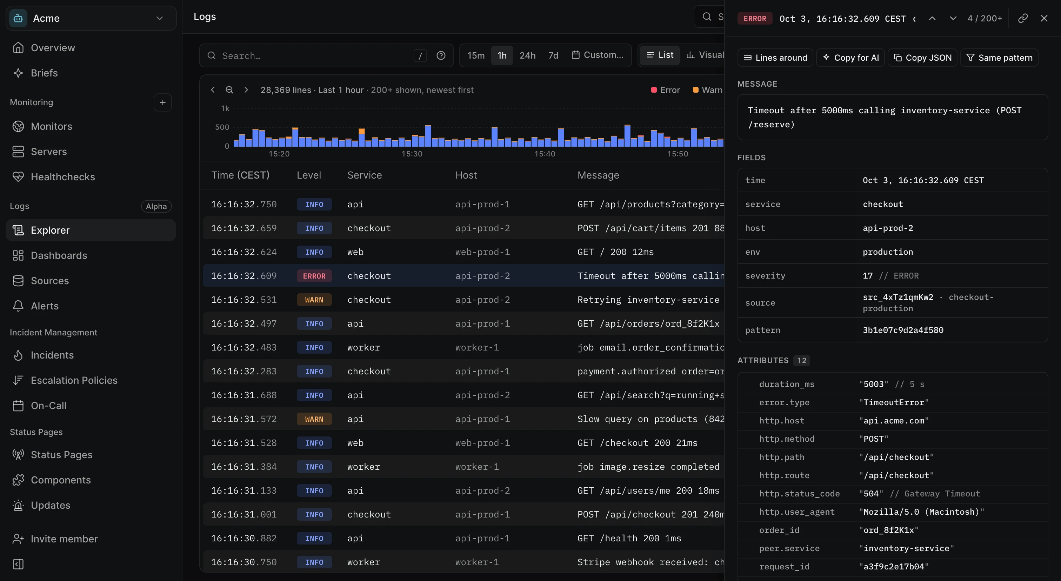Viewport: 1061px width, 581px height.
Task: Copy link to this log entry
Action: [1023, 18]
